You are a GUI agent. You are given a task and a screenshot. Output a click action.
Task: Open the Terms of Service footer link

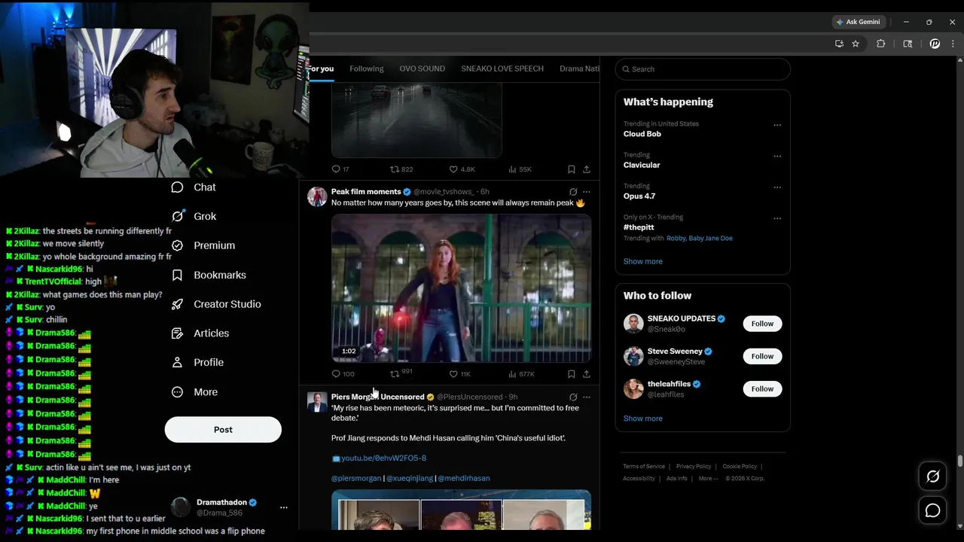(x=644, y=467)
